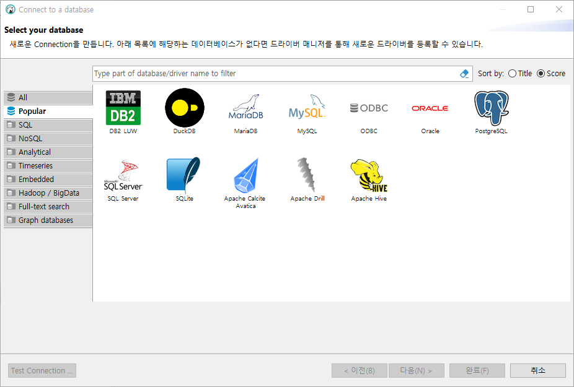
Task: Select the Apache Drill icon
Action: click(306, 175)
